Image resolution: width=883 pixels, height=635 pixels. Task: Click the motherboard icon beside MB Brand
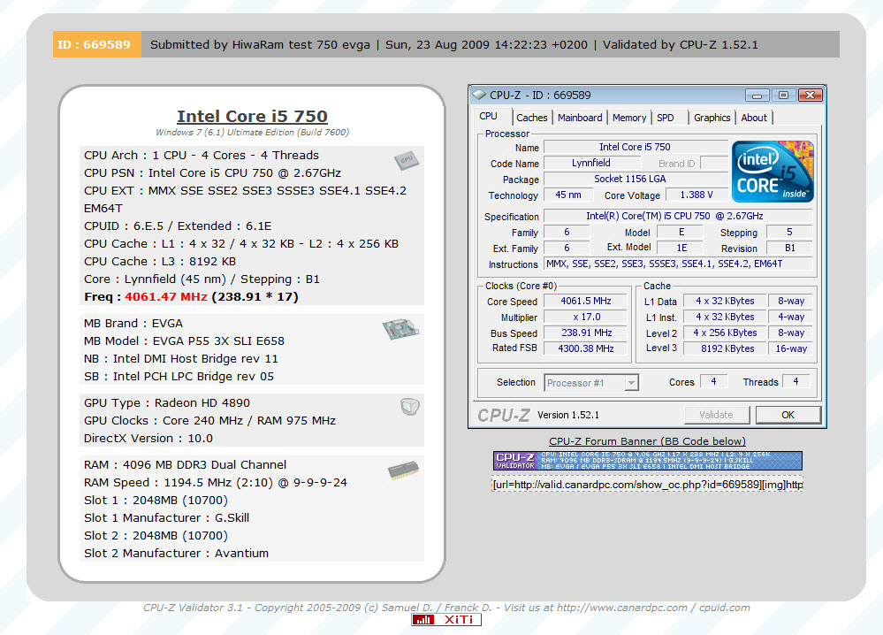400,328
